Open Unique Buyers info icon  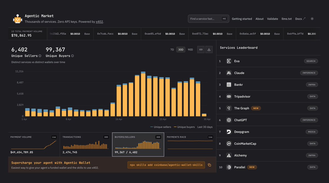72,56
